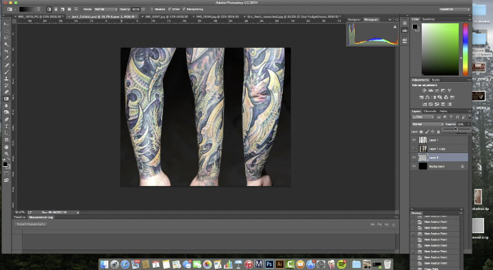The image size is (493, 270).
Task: Switch to the Channels tab
Action: pyautogui.click(x=430, y=111)
